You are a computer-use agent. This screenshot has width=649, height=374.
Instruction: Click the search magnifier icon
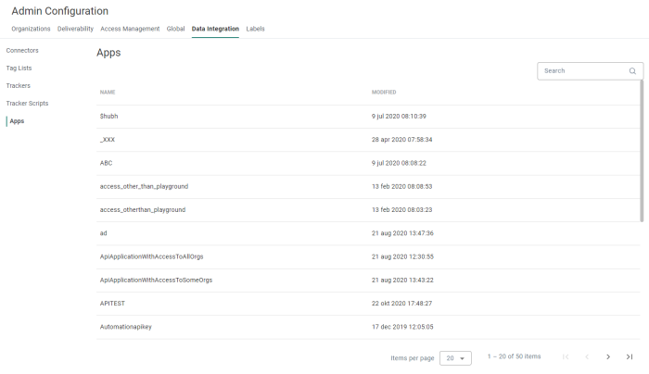632,70
